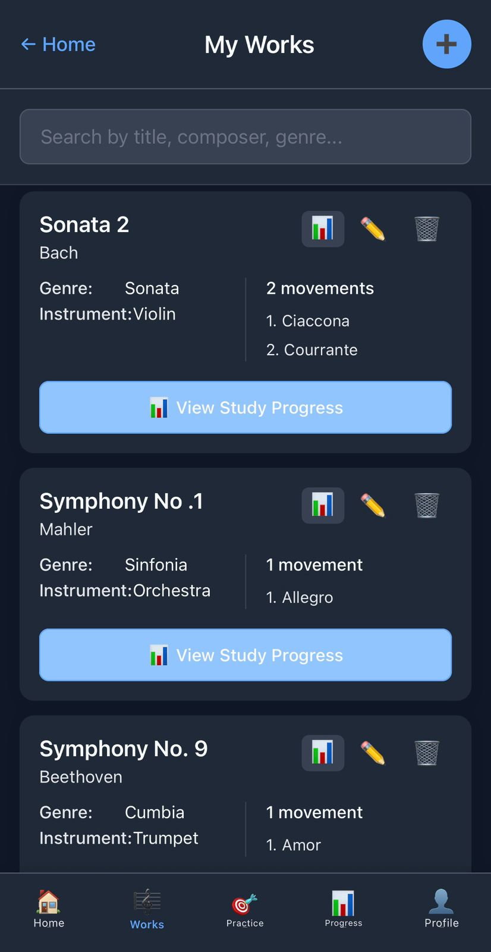Delete Symphony No .1 with trash icon
Image resolution: width=491 pixels, height=952 pixels.
coord(426,505)
